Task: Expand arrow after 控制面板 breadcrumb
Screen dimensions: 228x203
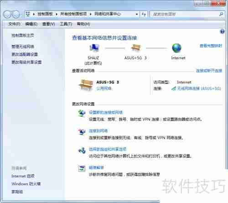Action: (57, 14)
